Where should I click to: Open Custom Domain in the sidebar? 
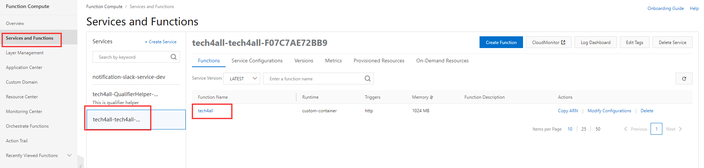(22, 82)
